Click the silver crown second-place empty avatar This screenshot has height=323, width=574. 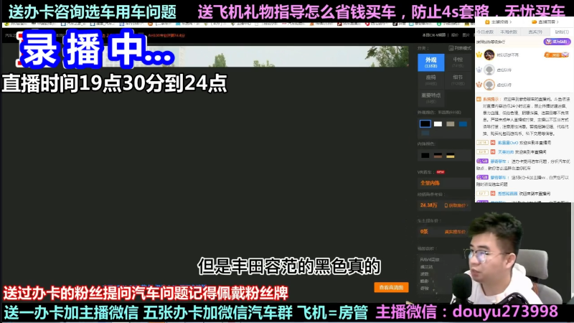489,70
